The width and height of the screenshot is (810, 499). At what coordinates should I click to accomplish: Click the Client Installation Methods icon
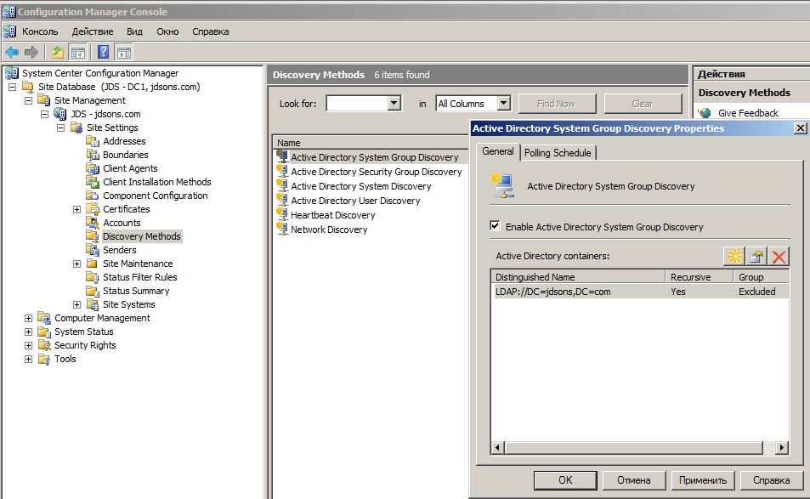click(x=93, y=182)
